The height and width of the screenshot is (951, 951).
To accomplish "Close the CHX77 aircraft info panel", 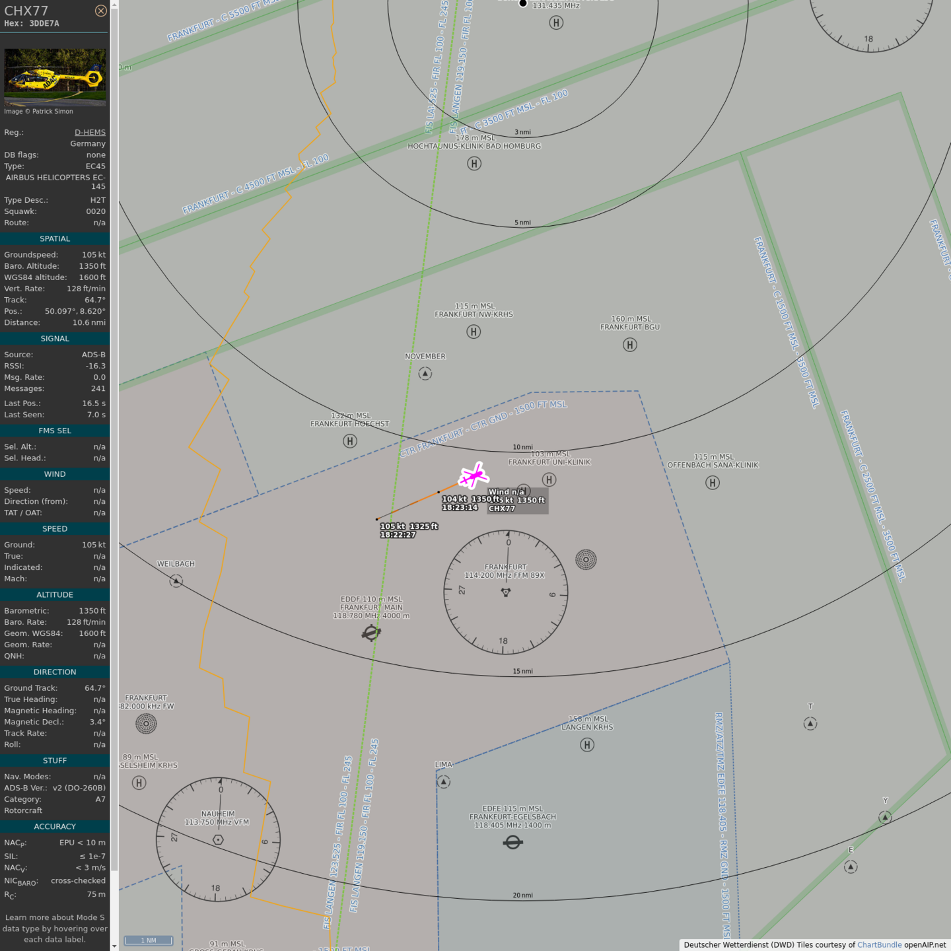I will (100, 11).
